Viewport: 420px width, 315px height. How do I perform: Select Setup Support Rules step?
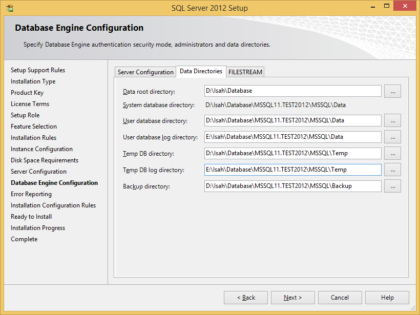[38, 70]
